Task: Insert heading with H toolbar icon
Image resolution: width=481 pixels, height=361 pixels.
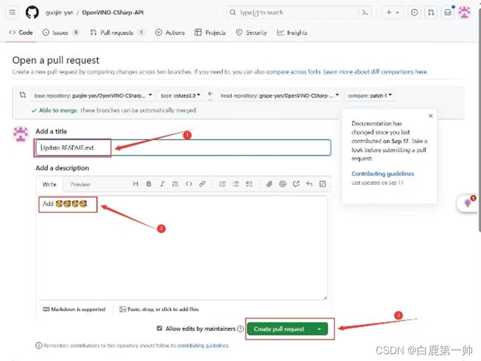Action: [135, 184]
